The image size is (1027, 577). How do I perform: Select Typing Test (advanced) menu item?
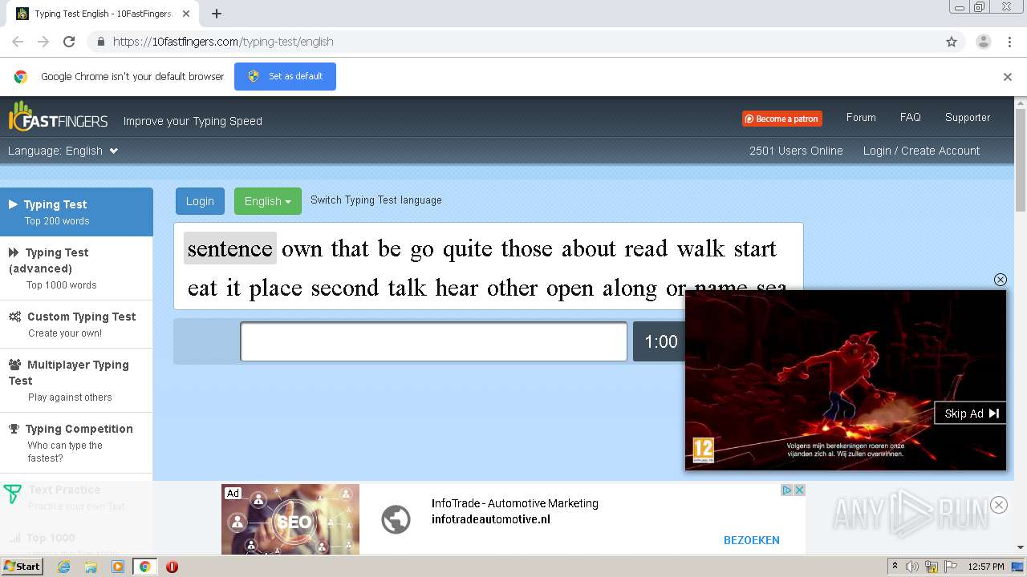pyautogui.click(x=76, y=268)
